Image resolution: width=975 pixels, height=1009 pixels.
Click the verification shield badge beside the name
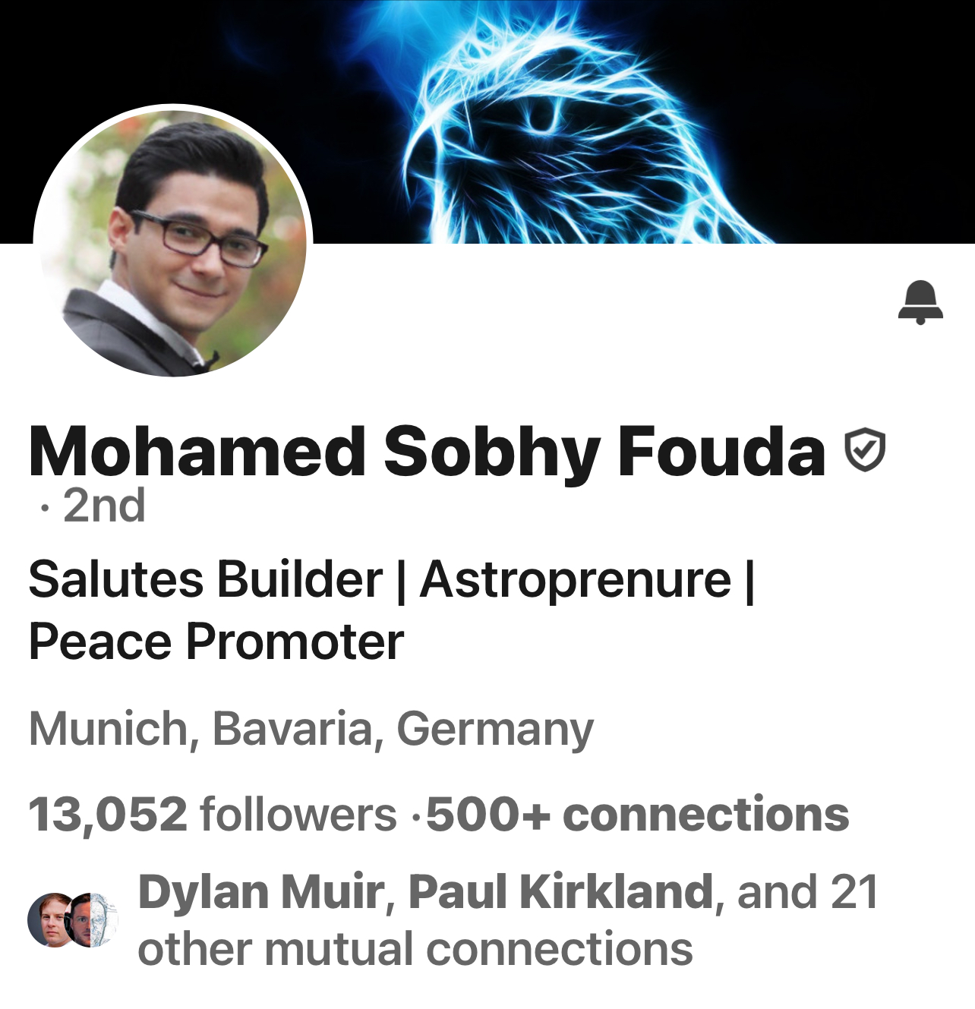point(865,450)
